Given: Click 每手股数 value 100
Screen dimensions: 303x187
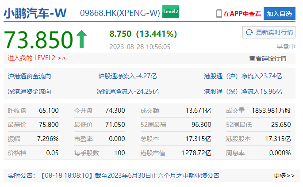Looking at the screenshot, I should pyautogui.click(x=119, y=153).
